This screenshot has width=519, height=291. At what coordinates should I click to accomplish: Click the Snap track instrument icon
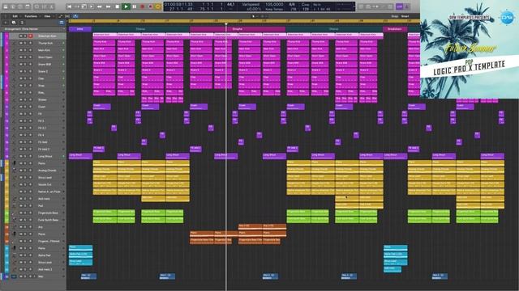[15, 86]
